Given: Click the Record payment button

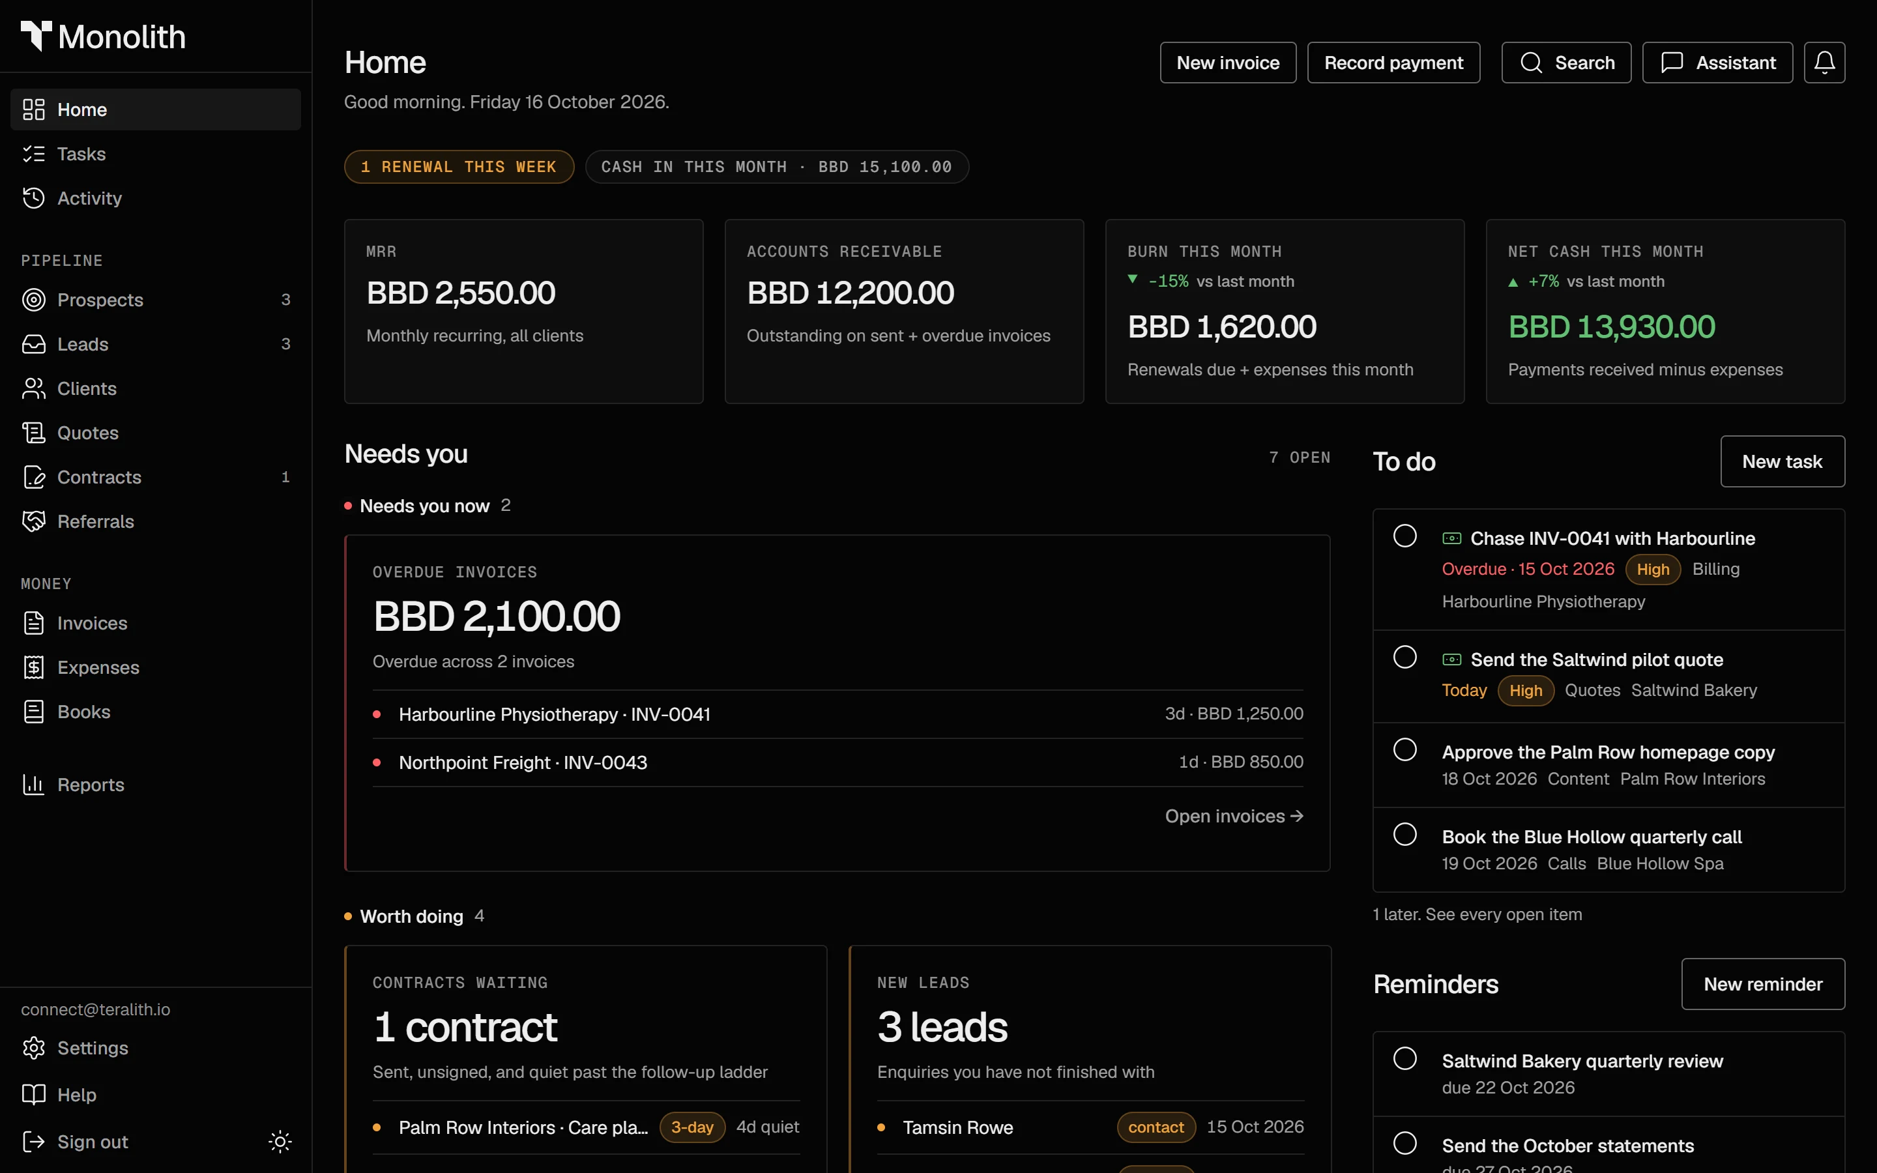Looking at the screenshot, I should 1393,62.
